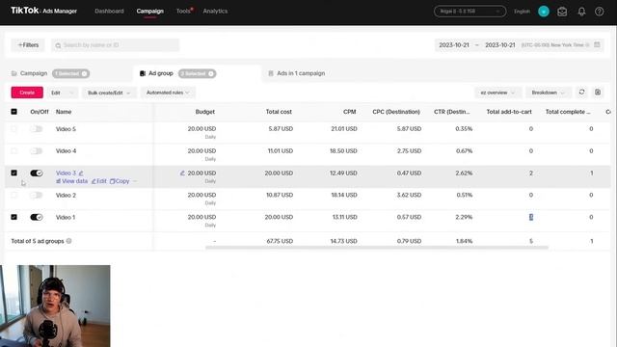617x347 pixels.
Task: Open the help question mark icon
Action: [599, 12]
